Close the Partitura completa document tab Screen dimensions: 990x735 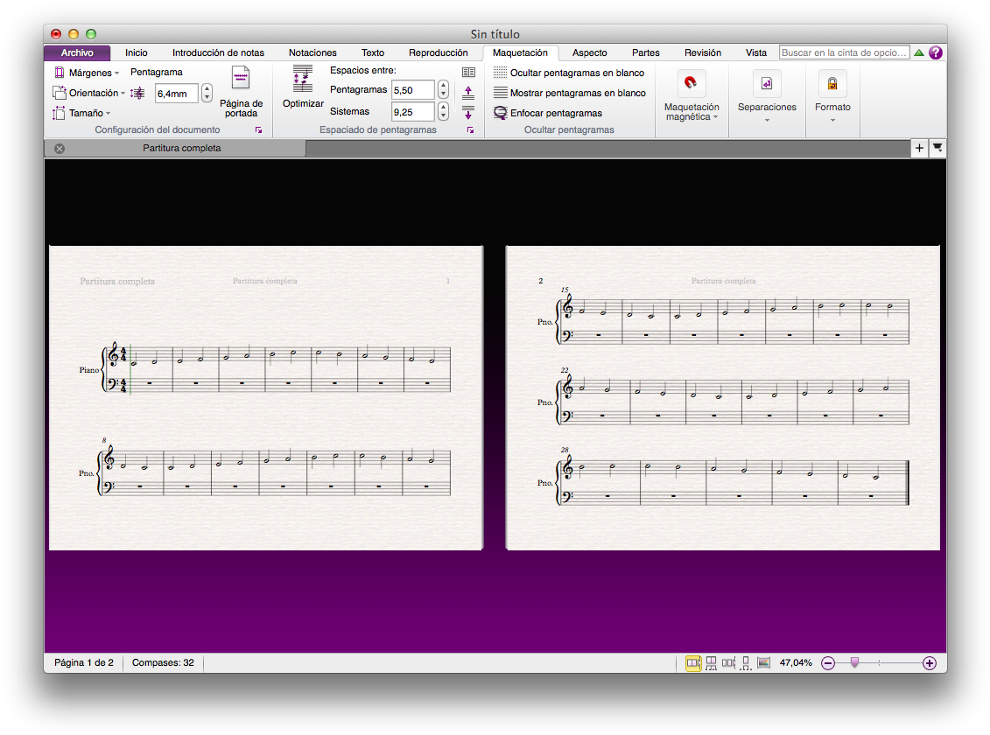[60, 148]
